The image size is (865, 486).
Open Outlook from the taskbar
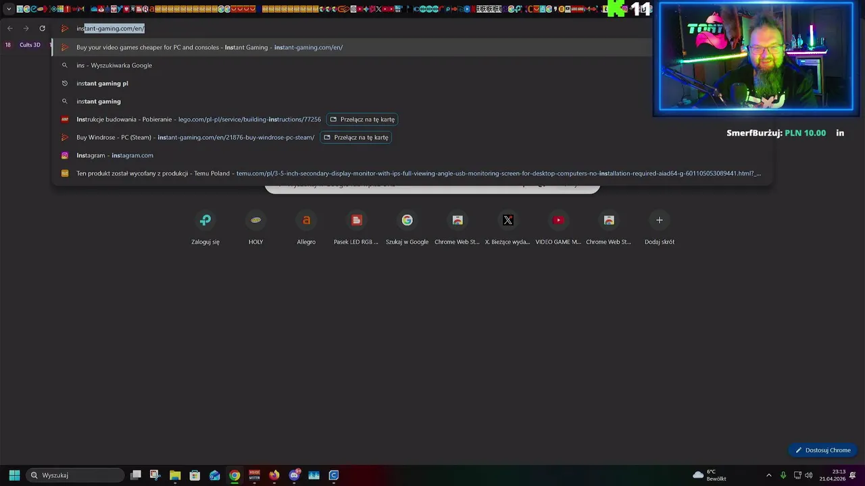click(x=215, y=475)
